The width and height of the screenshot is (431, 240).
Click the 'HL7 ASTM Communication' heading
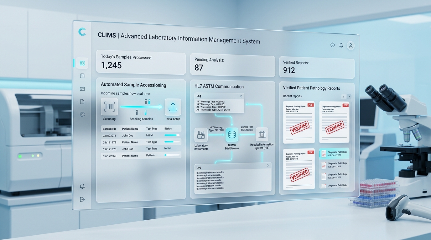219,87
